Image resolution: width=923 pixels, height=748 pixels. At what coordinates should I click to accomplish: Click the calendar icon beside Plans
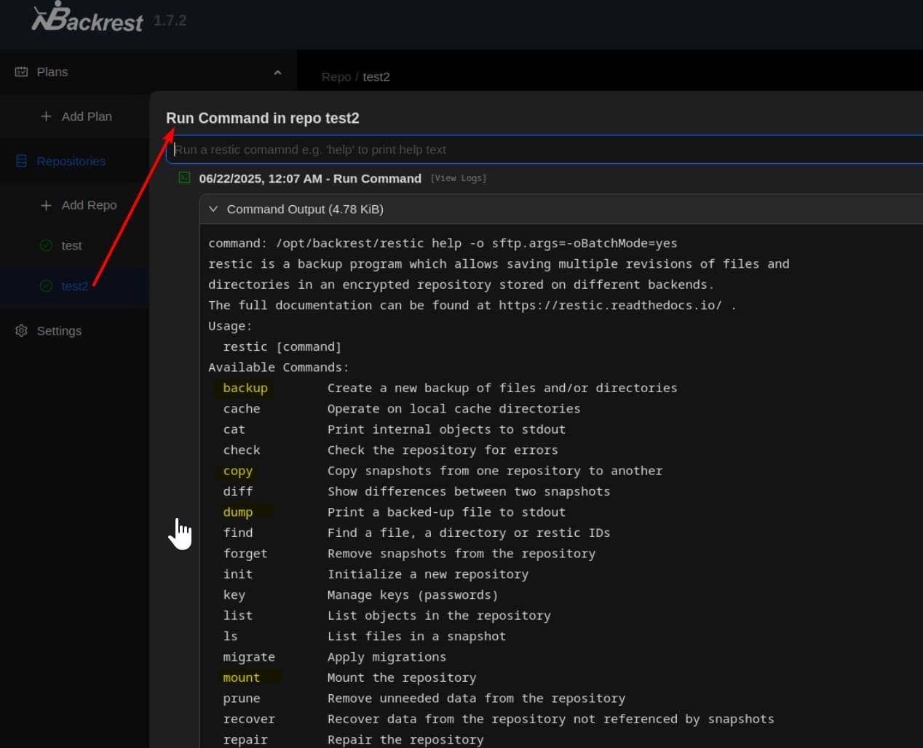20,71
